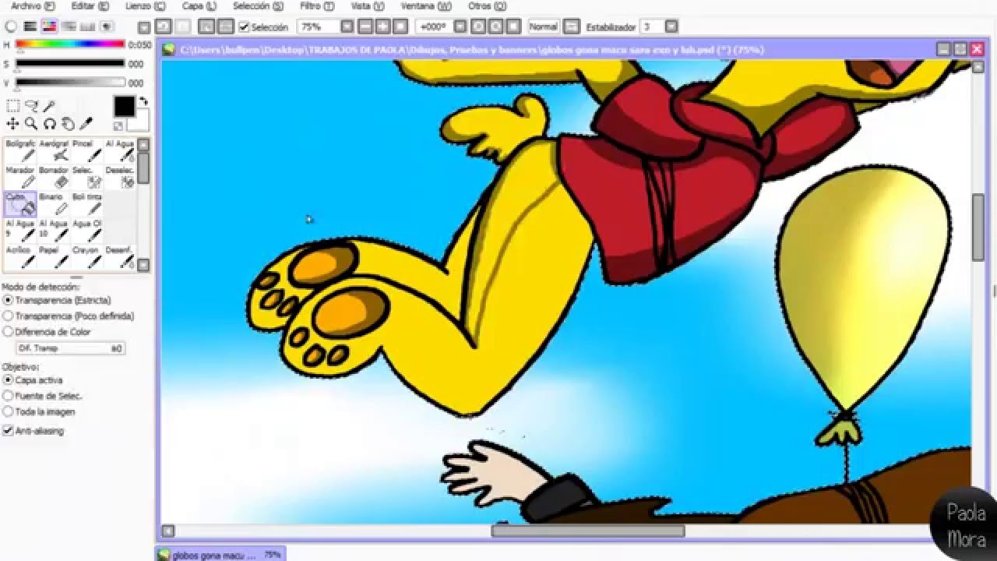Show the RGB sliders panel
997x561 pixels.
pyautogui.click(x=30, y=26)
